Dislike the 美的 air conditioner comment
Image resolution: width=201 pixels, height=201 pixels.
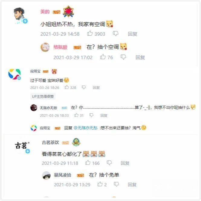pyautogui.click(x=115, y=34)
